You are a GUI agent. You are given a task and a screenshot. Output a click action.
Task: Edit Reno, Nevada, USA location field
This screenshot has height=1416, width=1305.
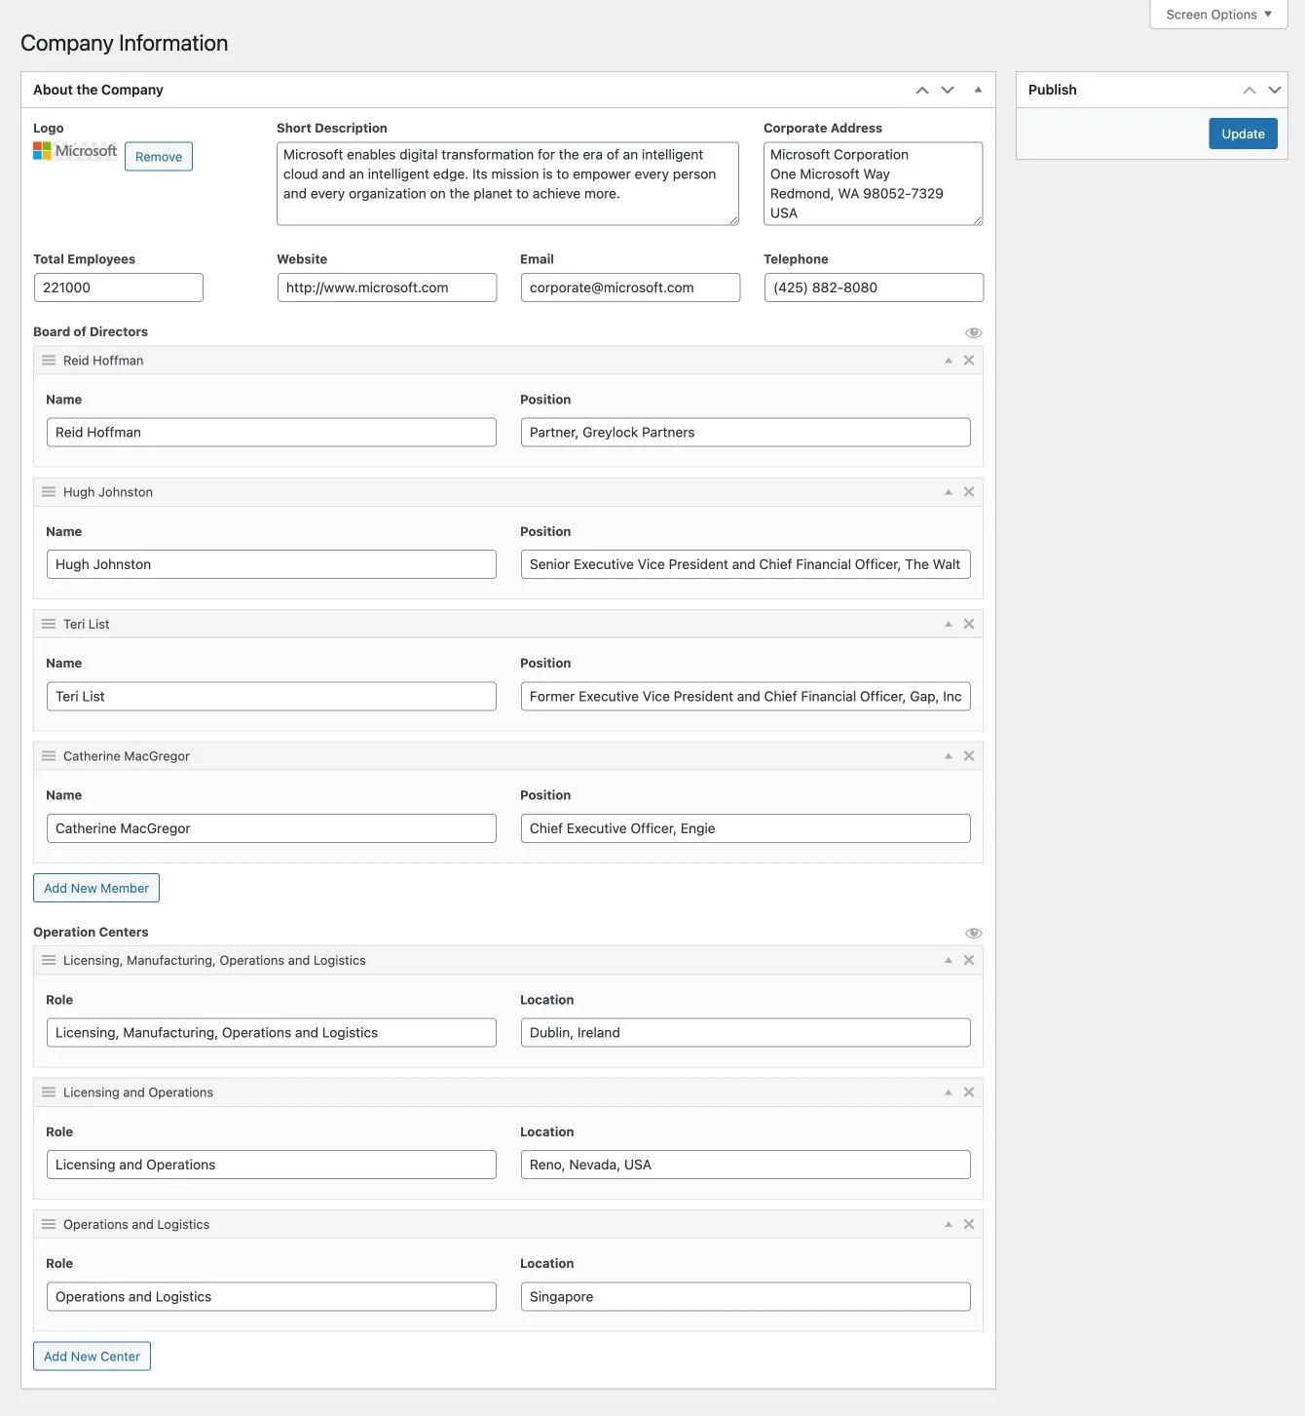click(746, 1165)
